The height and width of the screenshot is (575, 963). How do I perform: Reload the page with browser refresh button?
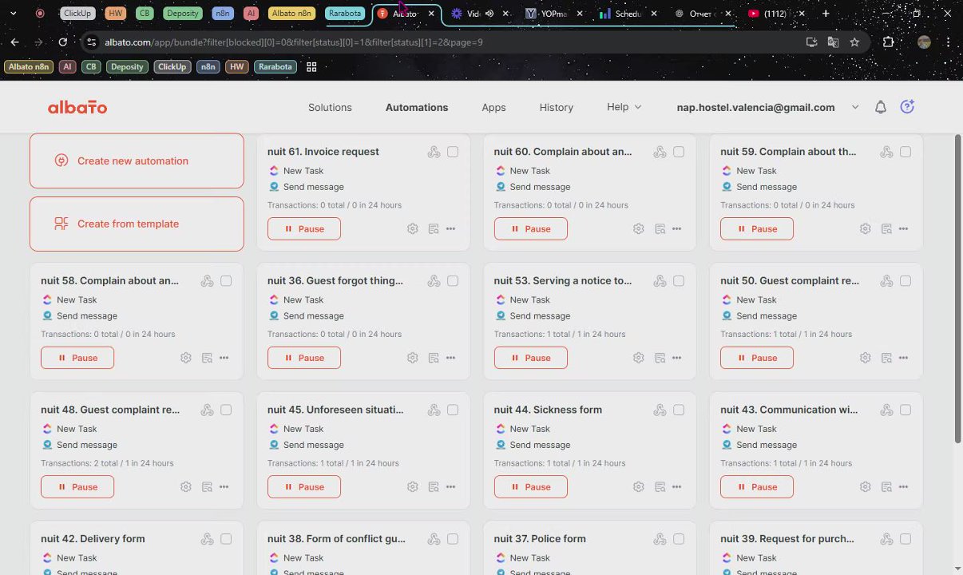[x=63, y=42]
